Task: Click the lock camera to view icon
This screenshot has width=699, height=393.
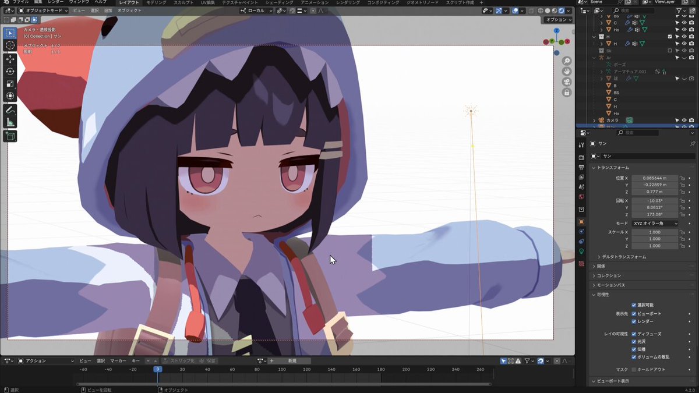Action: click(567, 93)
